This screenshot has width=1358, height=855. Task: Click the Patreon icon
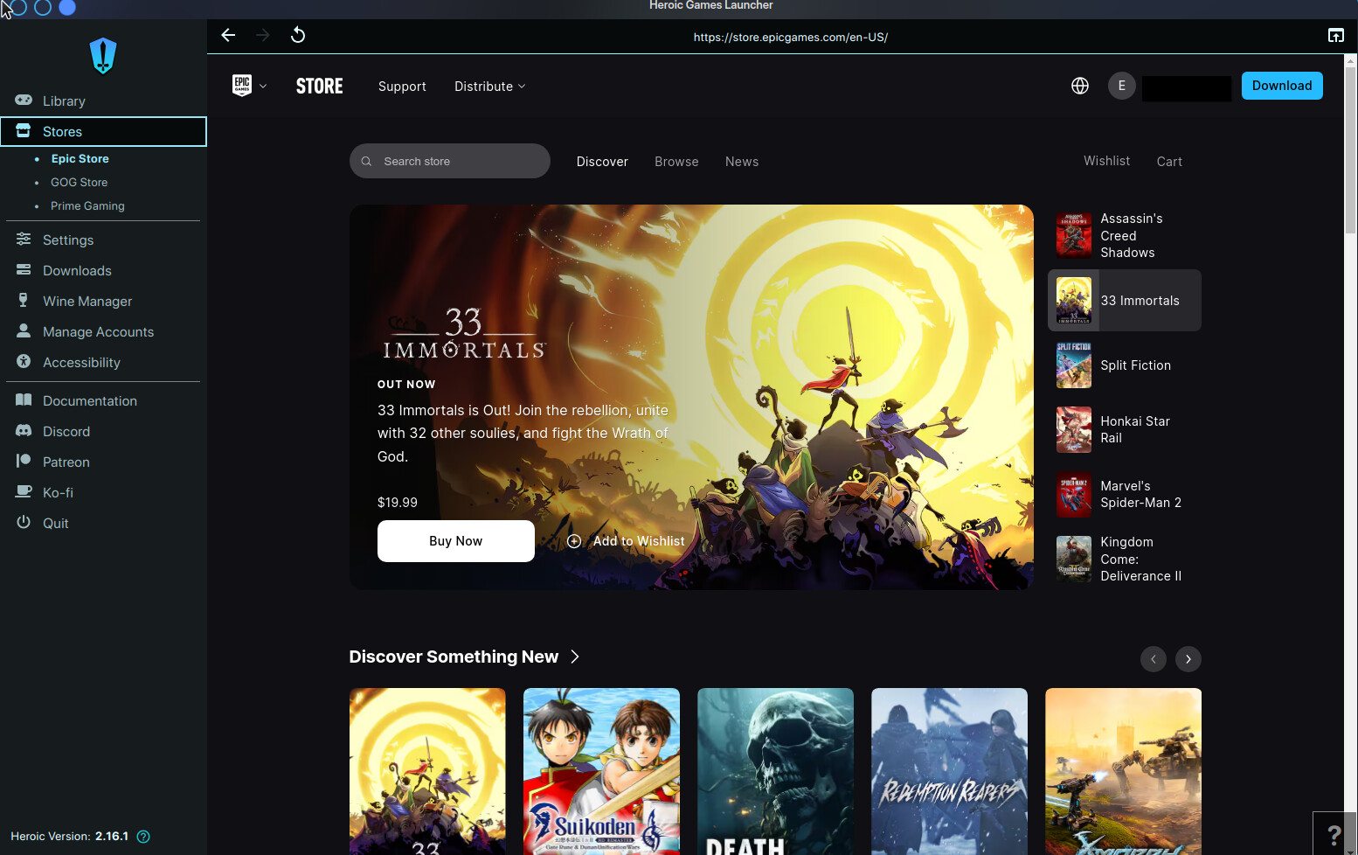(24, 462)
